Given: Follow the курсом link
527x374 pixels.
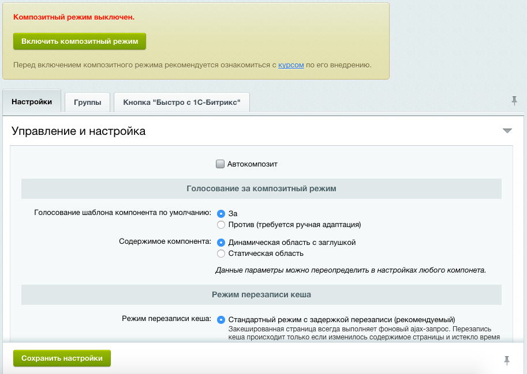Looking at the screenshot, I should click(x=291, y=65).
